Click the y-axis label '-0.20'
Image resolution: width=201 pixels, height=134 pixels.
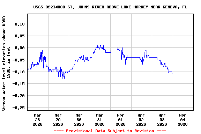[18, 96]
